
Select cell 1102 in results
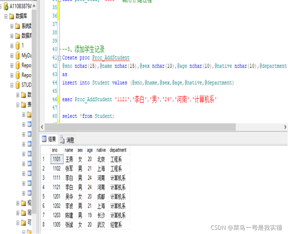tap(57, 169)
